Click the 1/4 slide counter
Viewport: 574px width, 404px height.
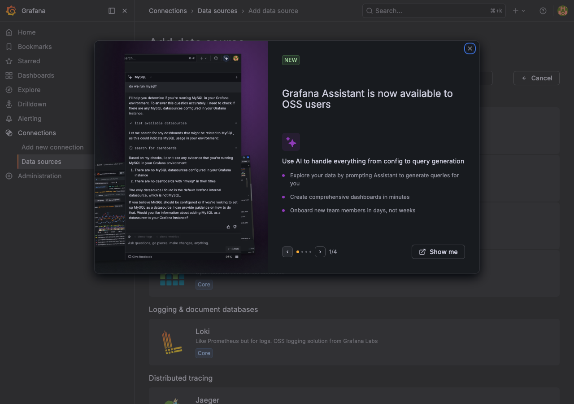coord(333,252)
